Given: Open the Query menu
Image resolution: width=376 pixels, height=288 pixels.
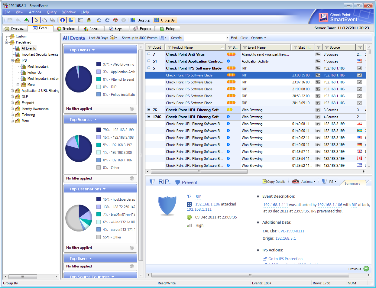Looking at the screenshot, I should point(52,12).
